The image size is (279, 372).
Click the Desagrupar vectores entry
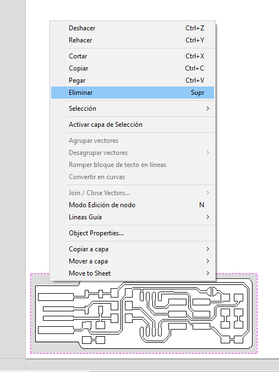133,153
